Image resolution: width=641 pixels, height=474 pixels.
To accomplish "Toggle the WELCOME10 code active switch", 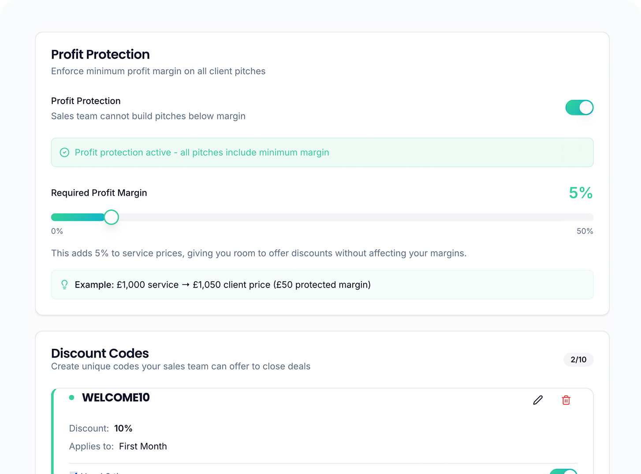I will tap(563, 471).
